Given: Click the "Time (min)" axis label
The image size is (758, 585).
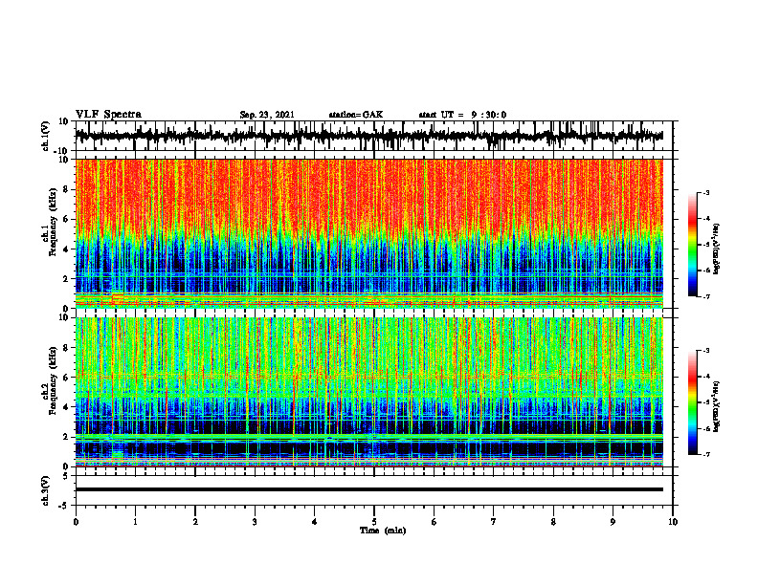Looking at the screenshot, I should (383, 531).
